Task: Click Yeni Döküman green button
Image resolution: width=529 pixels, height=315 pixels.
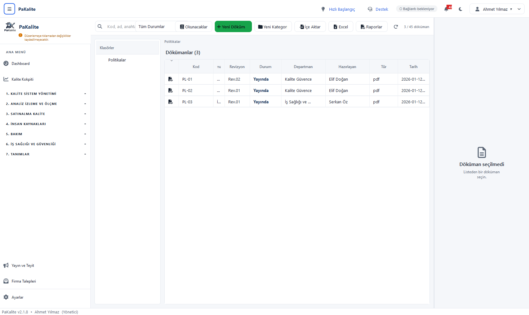Action: click(233, 27)
